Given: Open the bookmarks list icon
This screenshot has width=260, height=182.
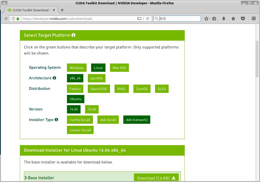Looking at the screenshot, I should click(x=214, y=19).
